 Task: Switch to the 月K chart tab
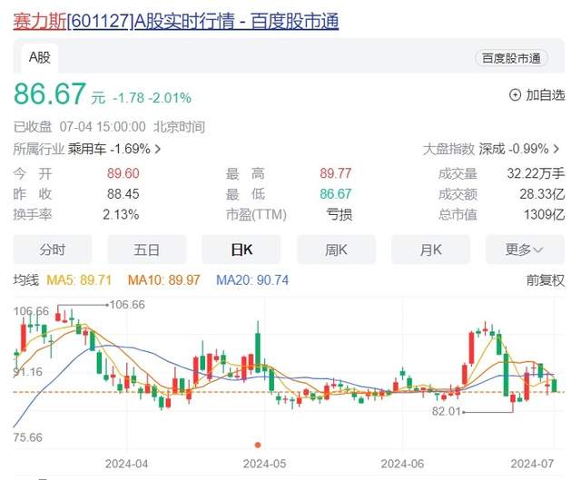[x=430, y=250]
